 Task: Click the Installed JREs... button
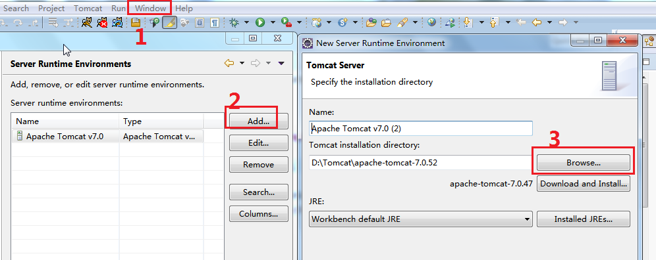pos(583,219)
